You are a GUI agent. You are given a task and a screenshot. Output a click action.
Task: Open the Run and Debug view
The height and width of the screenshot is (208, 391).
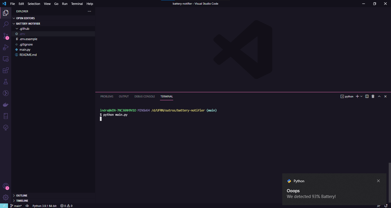[x=5, y=47]
